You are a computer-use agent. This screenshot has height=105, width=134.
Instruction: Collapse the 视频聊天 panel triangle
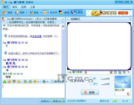68,19
